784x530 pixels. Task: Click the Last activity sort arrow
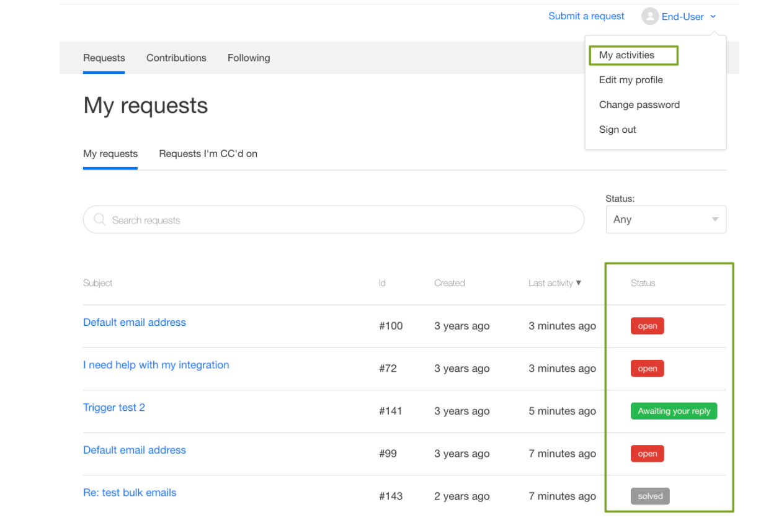point(579,283)
